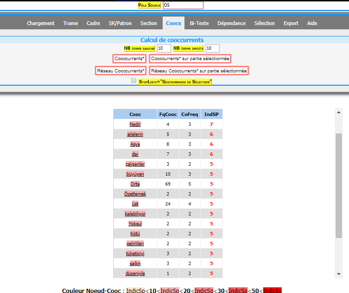This screenshot has width=349, height=293.
Task: Open the Chargement tab
Action: coord(40,23)
